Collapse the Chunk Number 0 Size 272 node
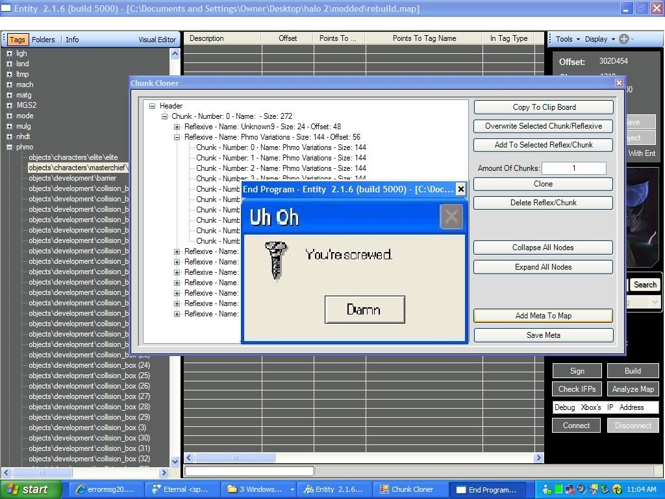Viewport: 665px width, 499px height. click(164, 116)
